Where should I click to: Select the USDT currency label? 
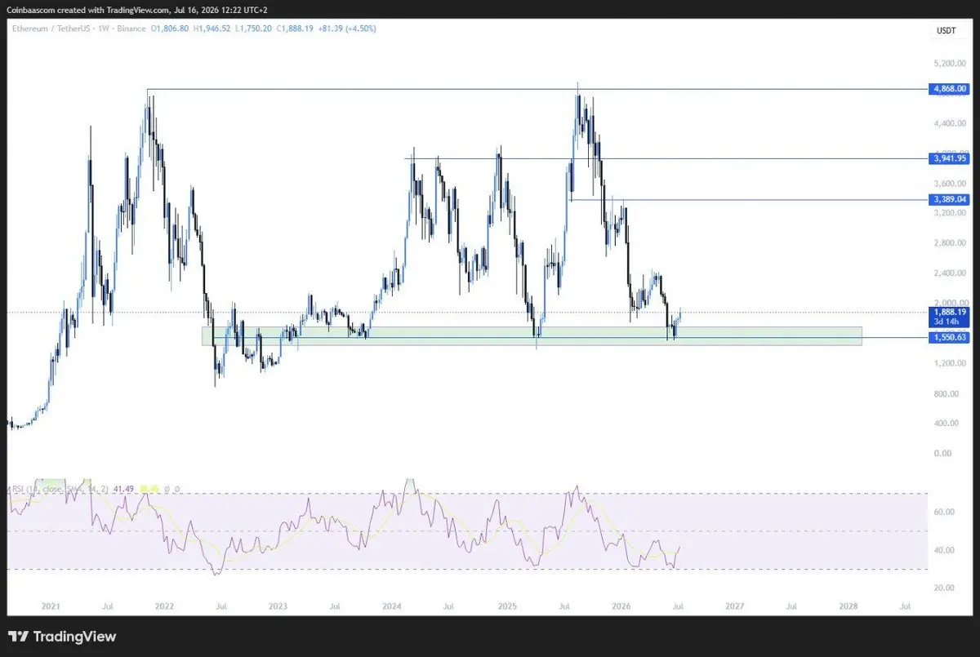click(945, 31)
